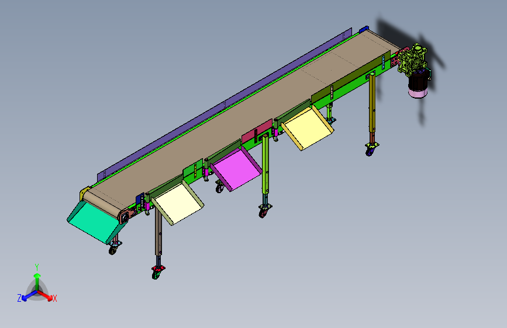Select the magenta side chute
Viewport: 507px width, 328px height.
[x=237, y=169]
